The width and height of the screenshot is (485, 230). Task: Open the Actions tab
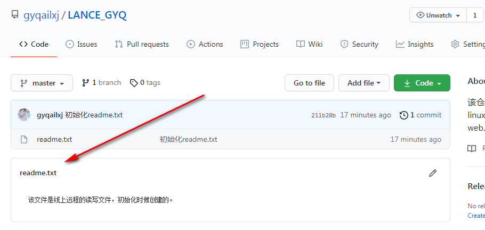(205, 45)
